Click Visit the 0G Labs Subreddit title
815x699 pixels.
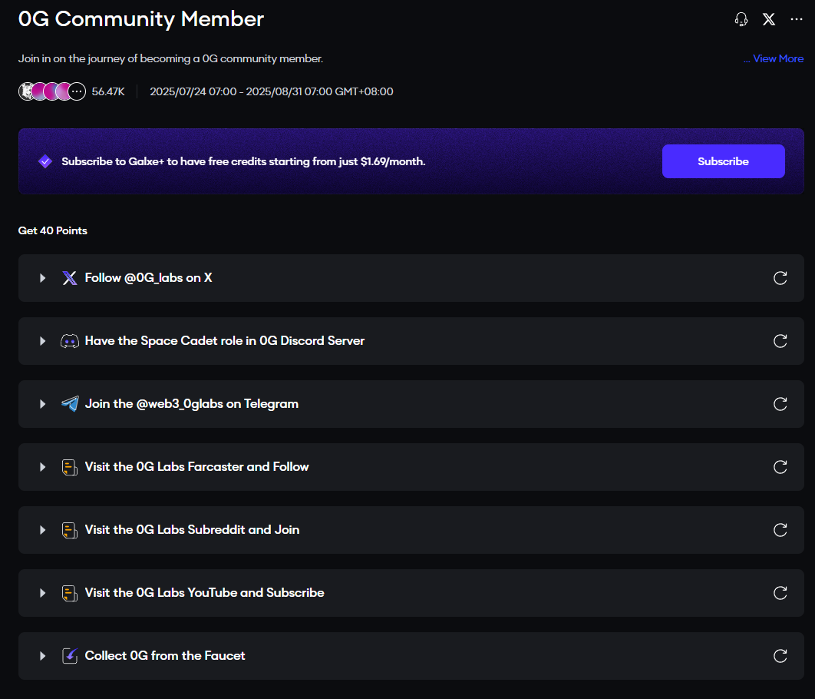(192, 529)
